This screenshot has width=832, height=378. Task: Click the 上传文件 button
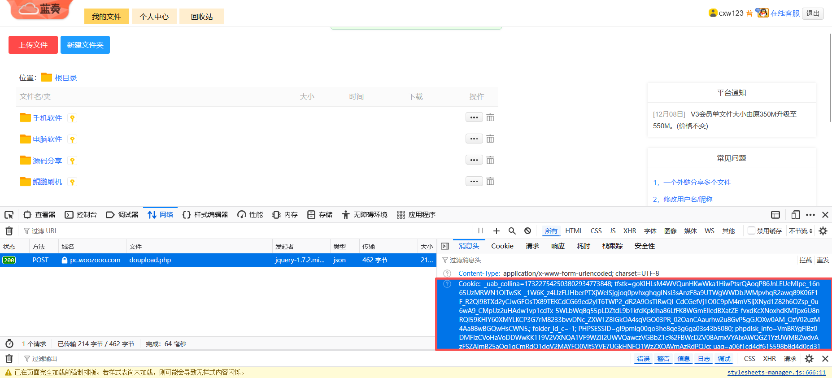pos(33,45)
